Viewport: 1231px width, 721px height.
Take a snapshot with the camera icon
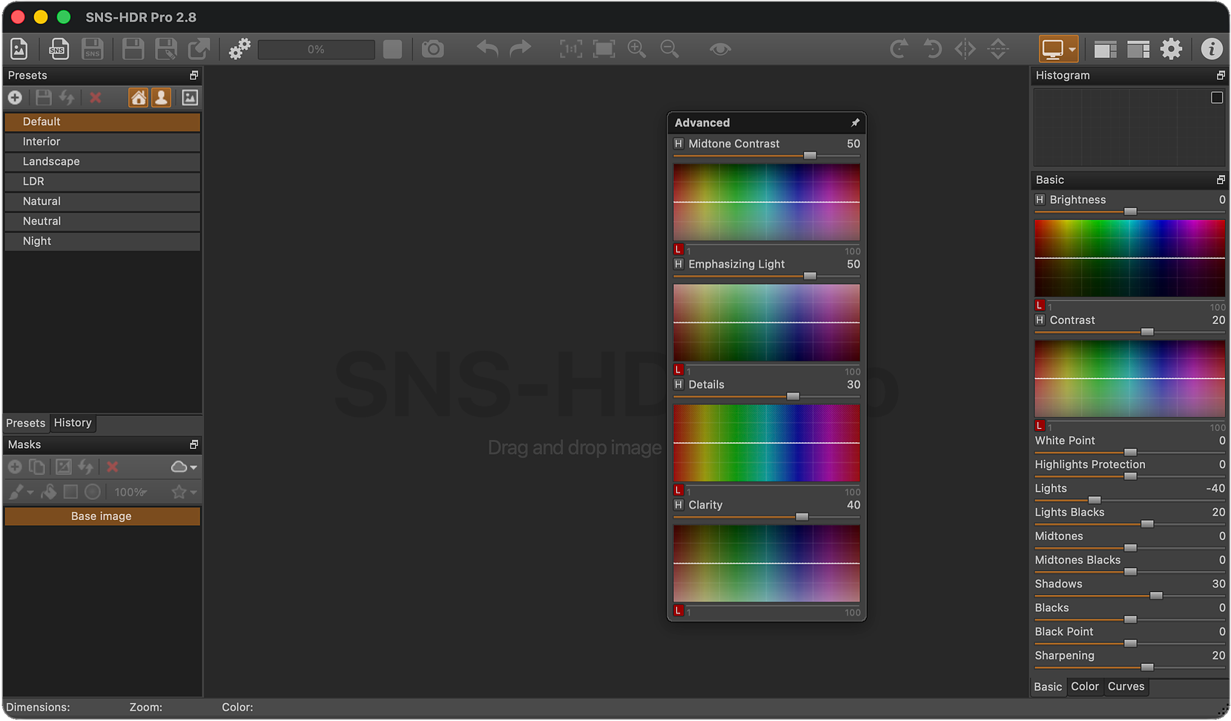[x=432, y=49]
